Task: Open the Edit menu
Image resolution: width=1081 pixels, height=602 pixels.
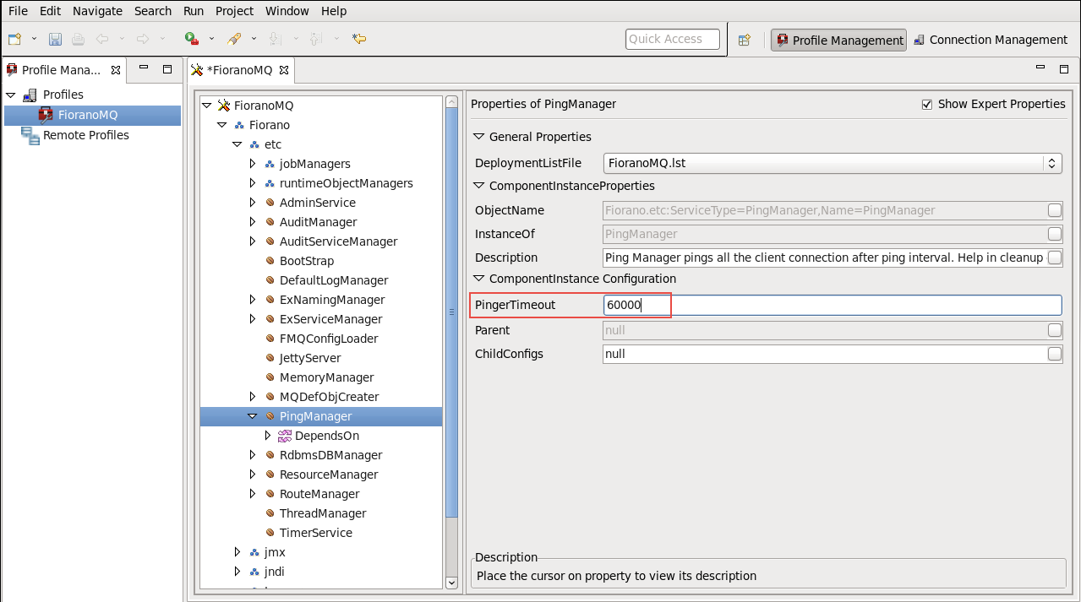Action: 50,11
